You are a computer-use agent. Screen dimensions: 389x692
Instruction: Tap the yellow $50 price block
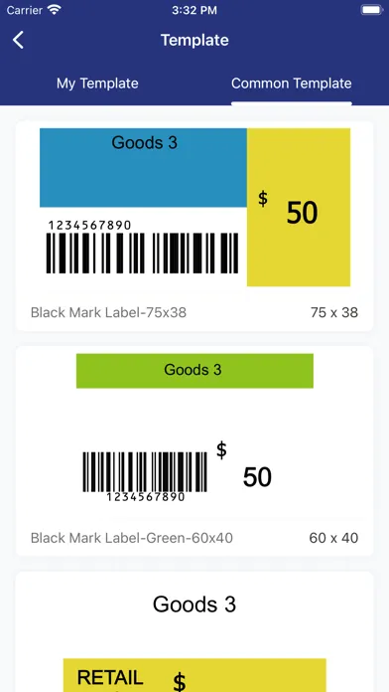click(299, 208)
